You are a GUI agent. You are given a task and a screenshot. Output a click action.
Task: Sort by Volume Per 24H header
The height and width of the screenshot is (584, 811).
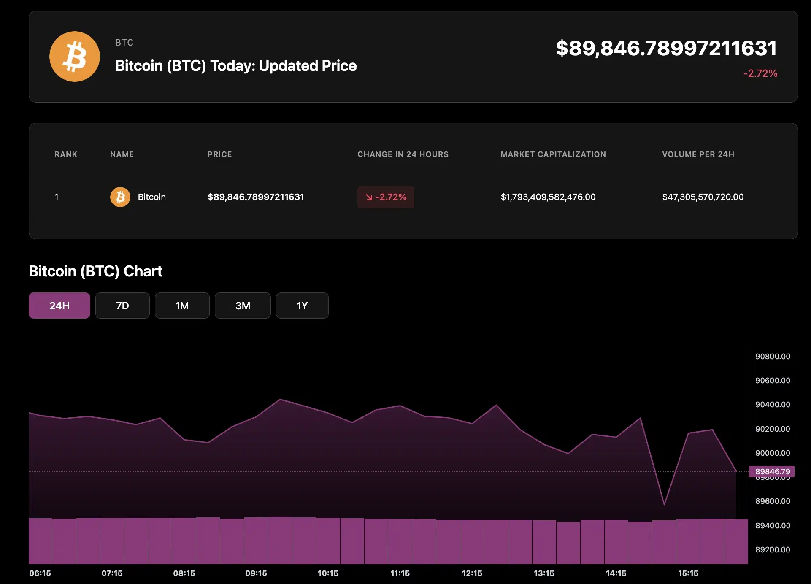point(698,154)
